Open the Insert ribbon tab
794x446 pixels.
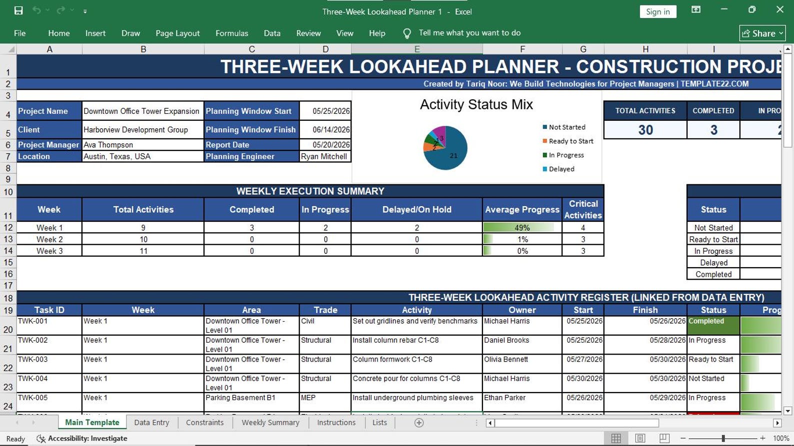tap(95, 33)
